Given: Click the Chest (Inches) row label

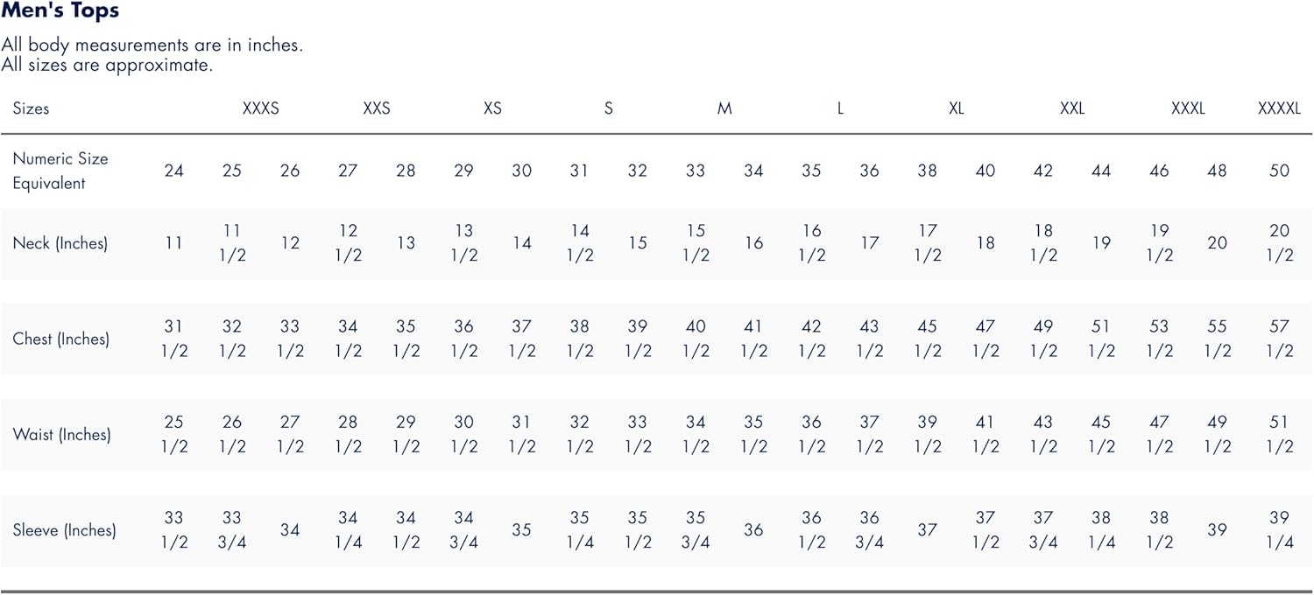Looking at the screenshot, I should tap(61, 339).
